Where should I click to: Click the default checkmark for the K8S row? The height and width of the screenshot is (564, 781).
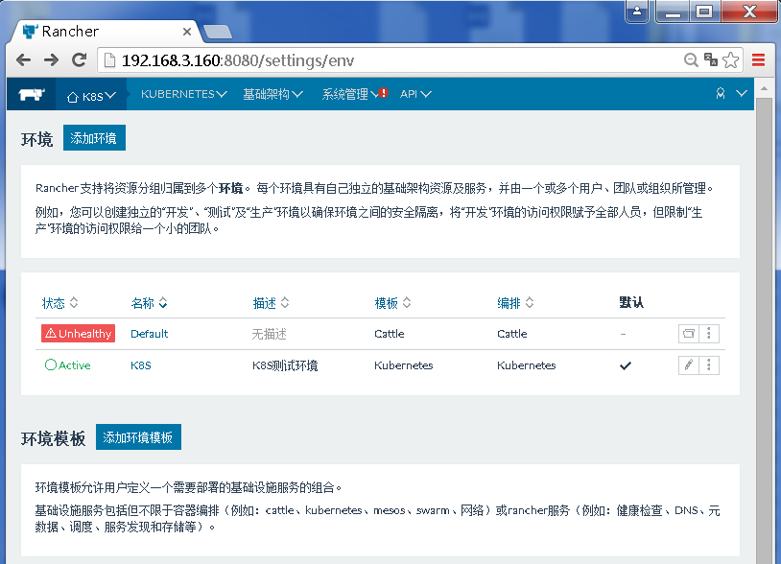coord(626,365)
